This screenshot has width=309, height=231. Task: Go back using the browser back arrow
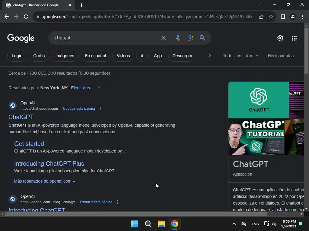(7, 17)
